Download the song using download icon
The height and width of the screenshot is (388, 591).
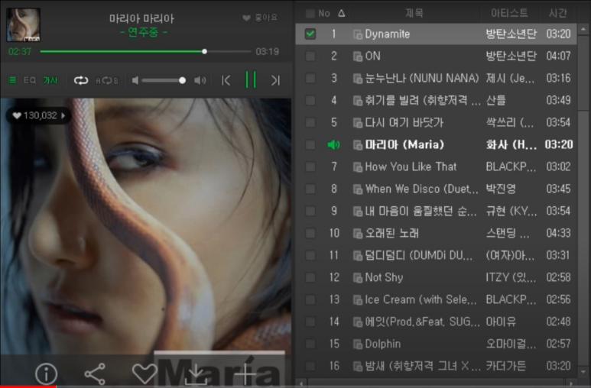tap(196, 373)
